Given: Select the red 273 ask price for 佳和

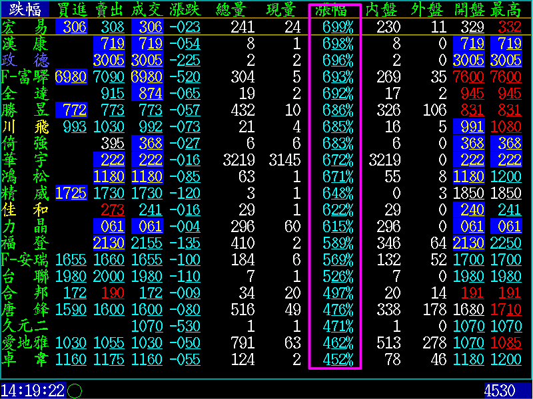Looking at the screenshot, I should click(x=112, y=209).
